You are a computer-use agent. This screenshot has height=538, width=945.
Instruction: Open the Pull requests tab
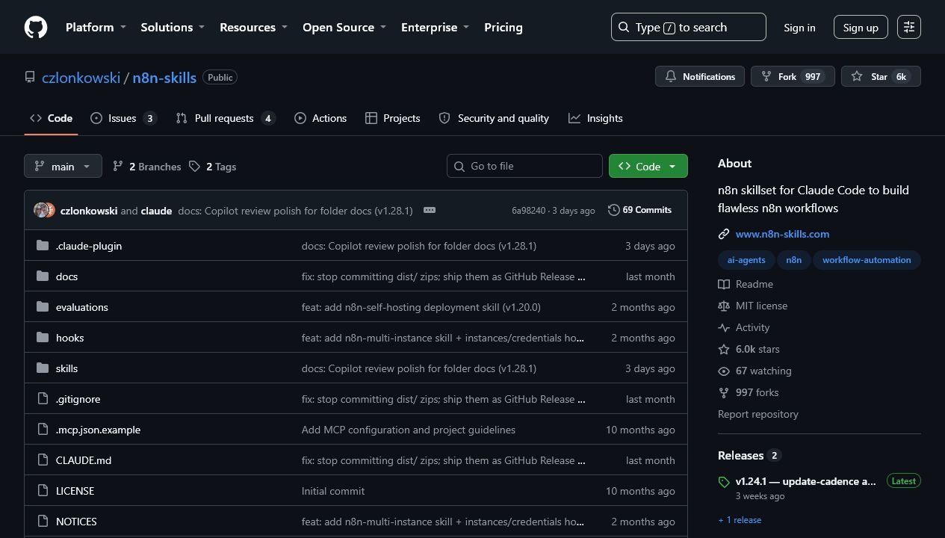(x=226, y=118)
